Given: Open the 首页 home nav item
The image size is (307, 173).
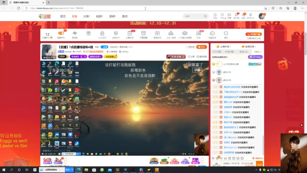Looking at the screenshot, I should (63, 16).
